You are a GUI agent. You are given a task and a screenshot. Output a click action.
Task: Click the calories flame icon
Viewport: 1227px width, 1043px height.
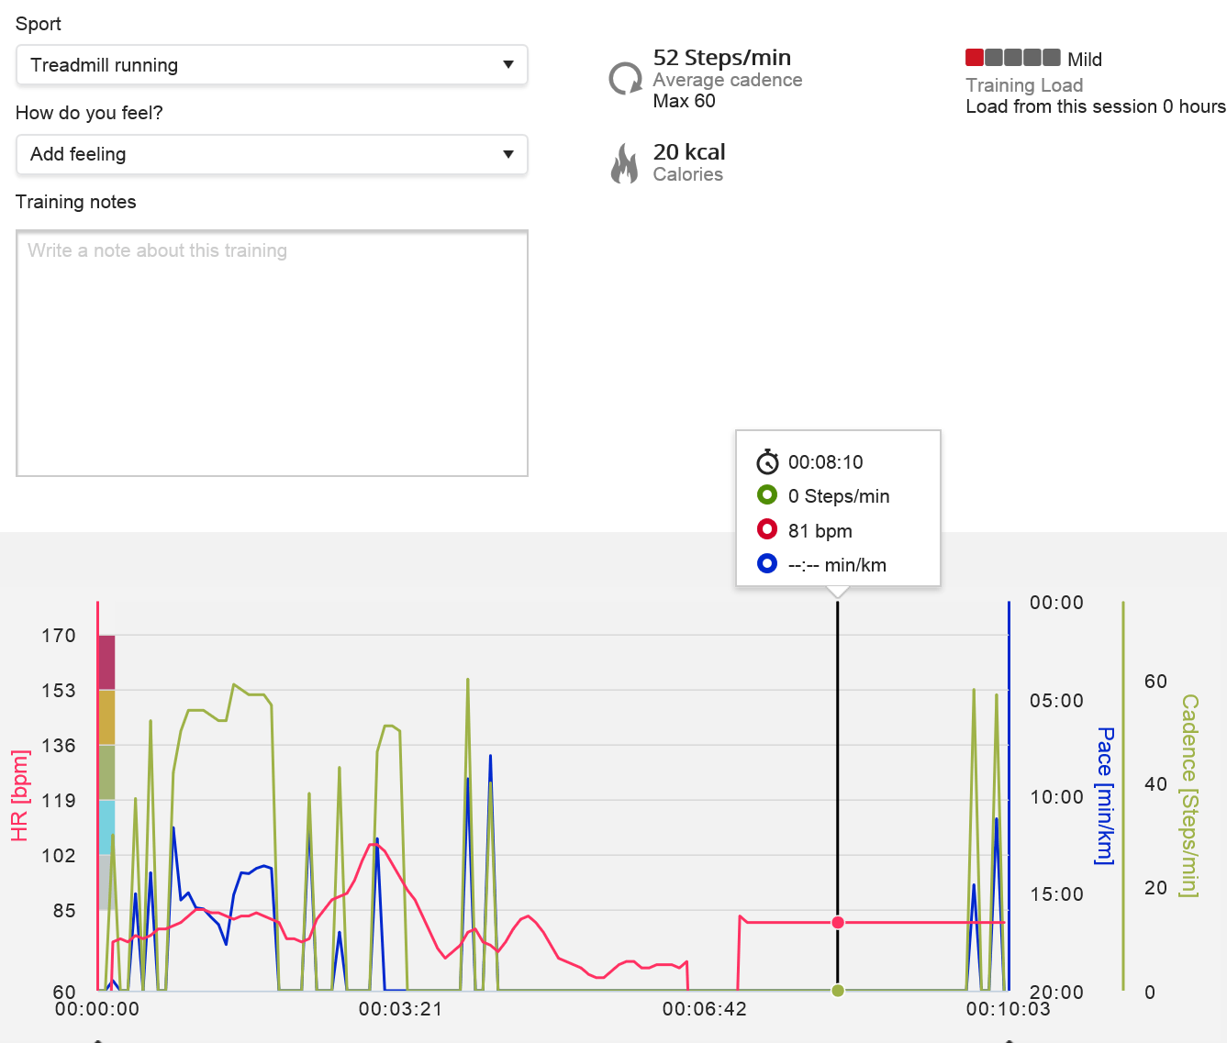(x=625, y=163)
